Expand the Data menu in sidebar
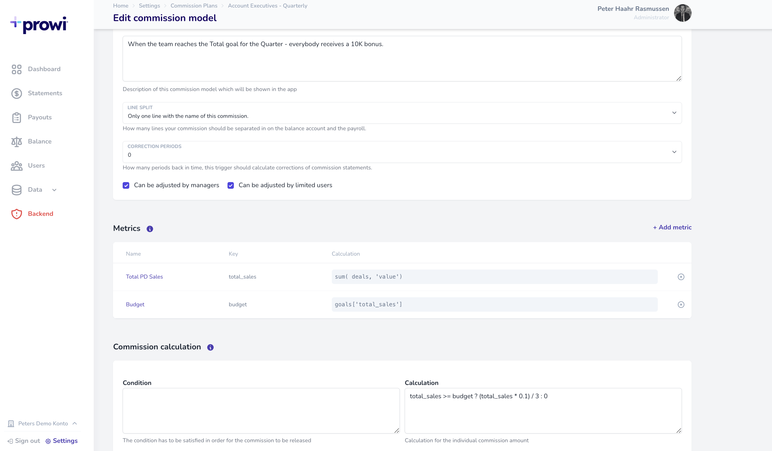The image size is (772, 451). 35,190
